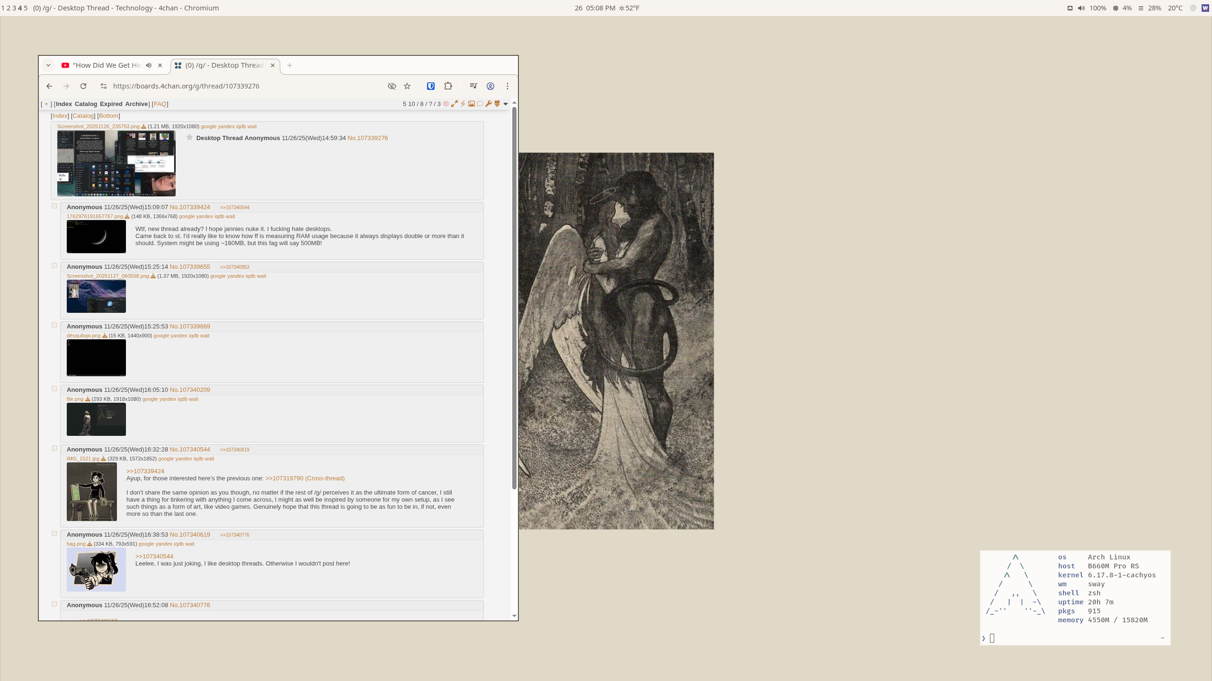Open the Bitwarden extension icon
This screenshot has width=1212, height=681.
[430, 86]
